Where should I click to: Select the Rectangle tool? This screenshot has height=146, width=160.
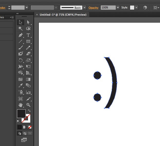pos(28,41)
